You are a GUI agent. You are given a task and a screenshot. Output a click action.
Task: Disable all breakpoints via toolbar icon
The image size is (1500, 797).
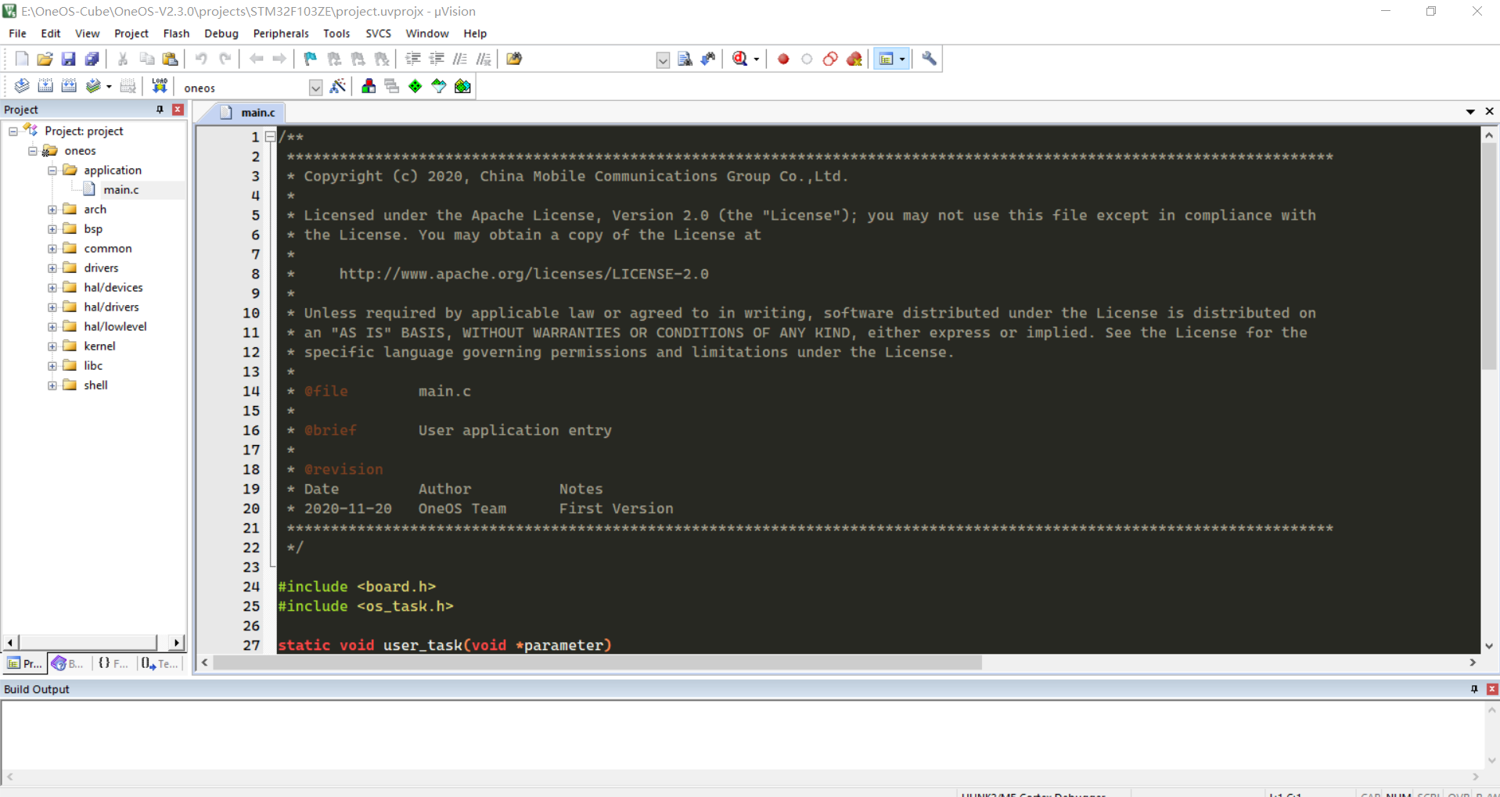click(830, 59)
